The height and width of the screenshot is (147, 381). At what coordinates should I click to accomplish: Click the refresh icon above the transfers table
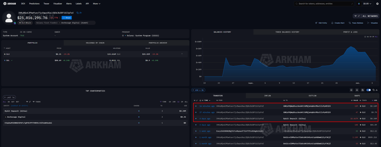coord(351,90)
